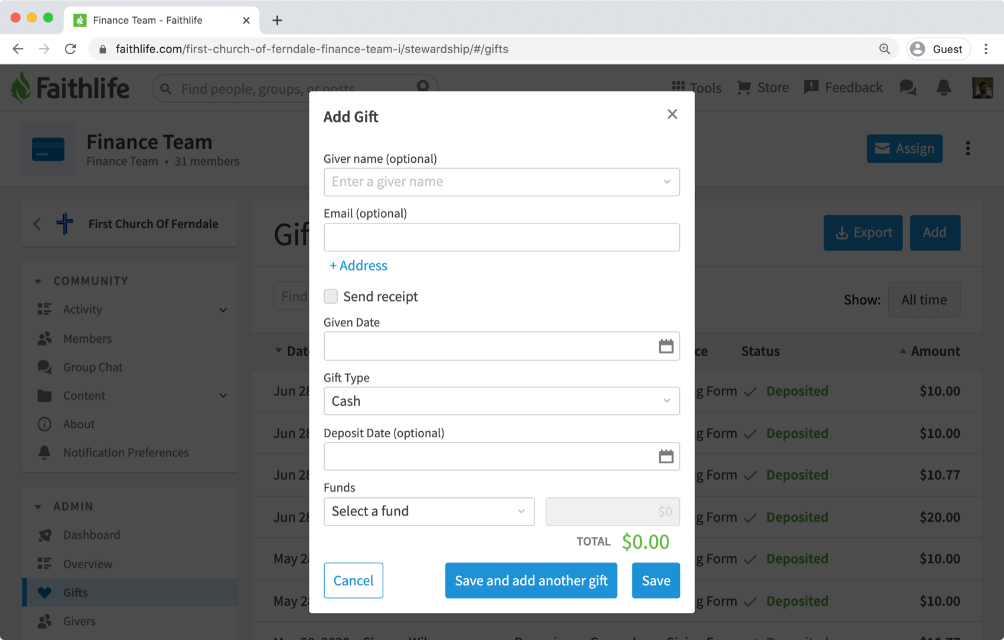This screenshot has height=640, width=1004.
Task: Open the Tools grid menu
Action: [697, 87]
